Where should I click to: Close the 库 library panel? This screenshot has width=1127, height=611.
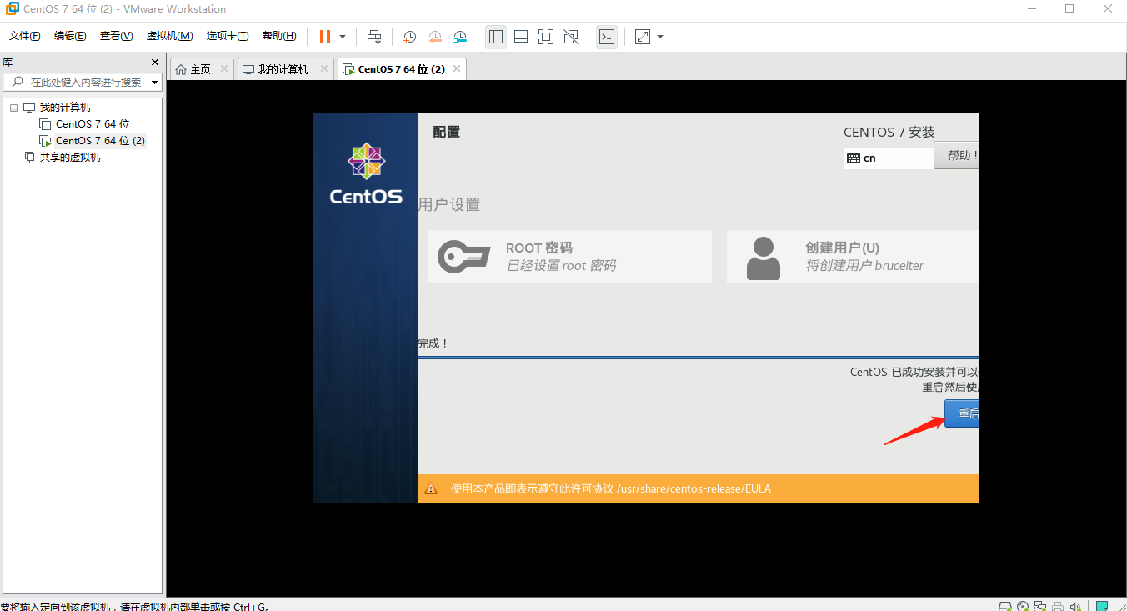(x=155, y=62)
